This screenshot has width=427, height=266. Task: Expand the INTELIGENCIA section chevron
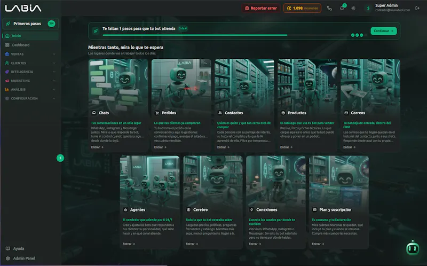[x=54, y=72]
